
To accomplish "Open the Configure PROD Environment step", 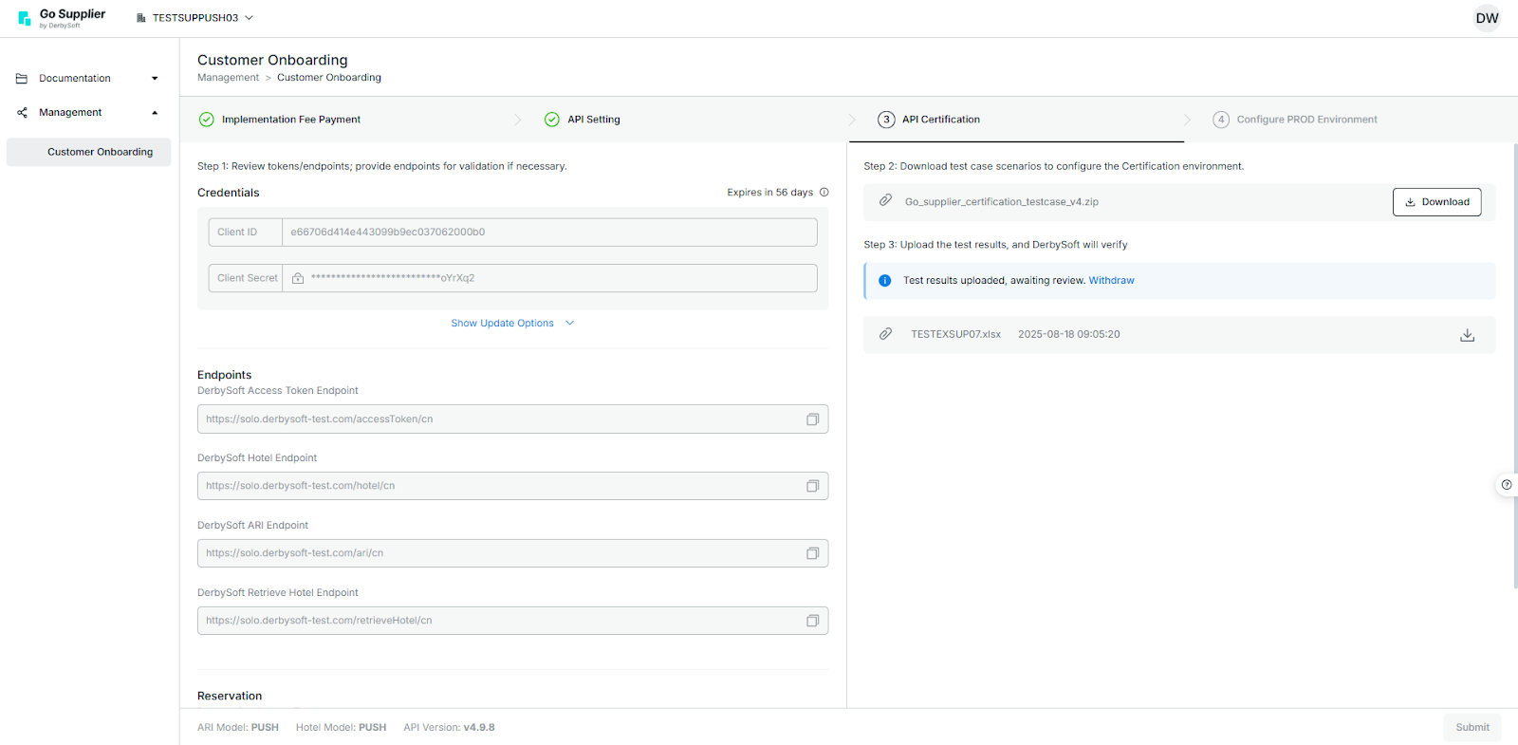I will pos(1295,120).
